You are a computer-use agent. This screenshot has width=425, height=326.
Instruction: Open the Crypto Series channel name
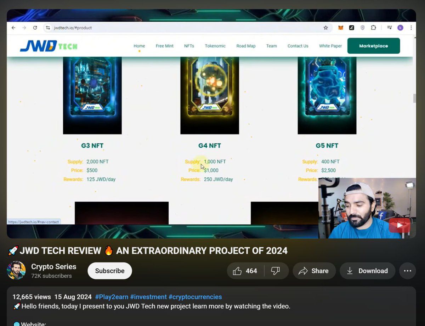[54, 267]
